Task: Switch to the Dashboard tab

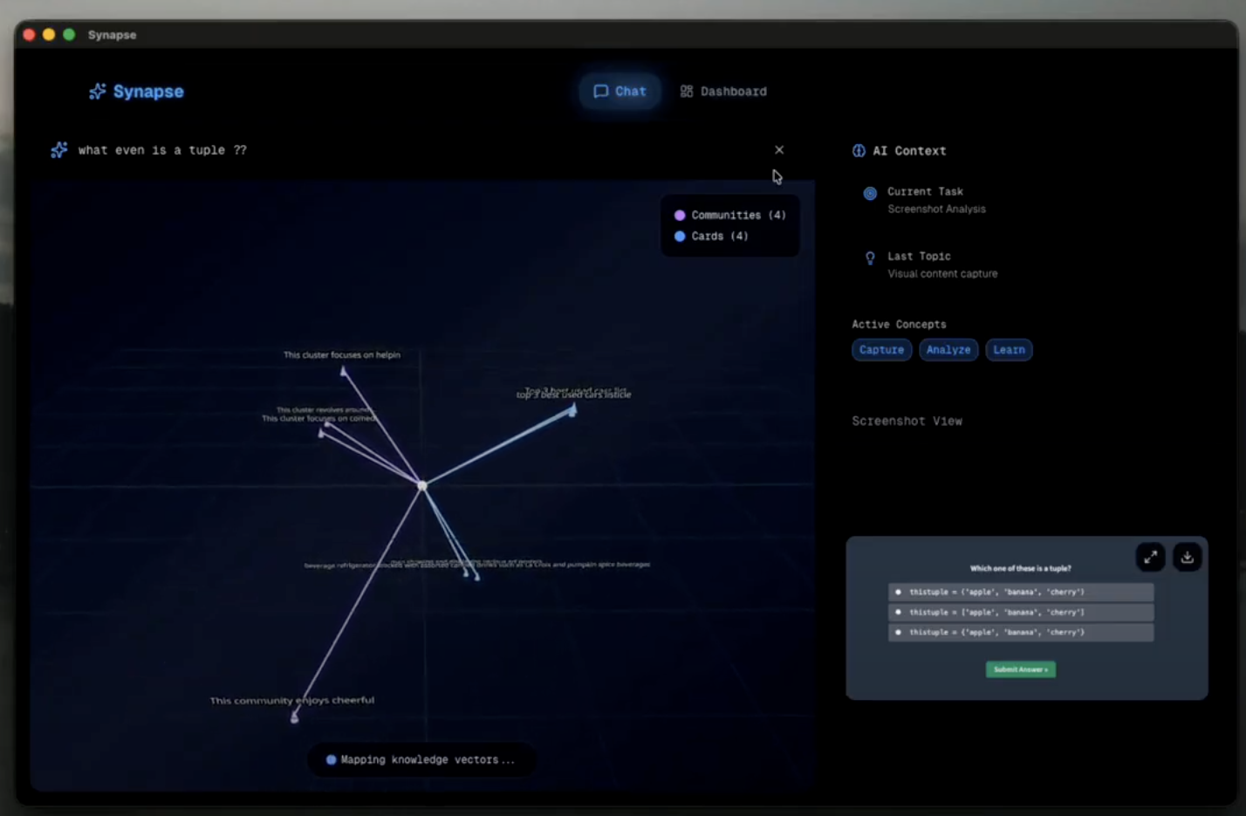Action: 723,91
